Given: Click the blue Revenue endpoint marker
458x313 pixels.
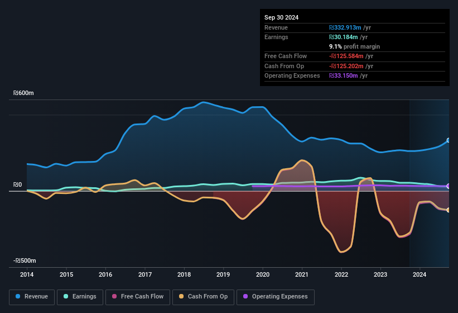Looking at the screenshot, I should click(449, 140).
